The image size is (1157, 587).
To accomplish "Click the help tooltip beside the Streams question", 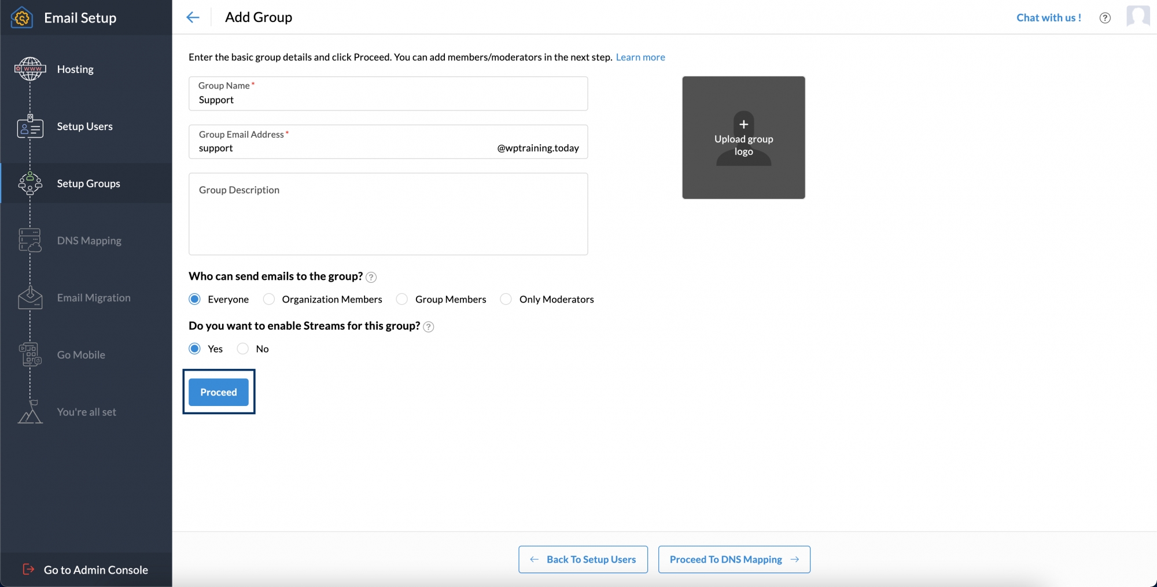I will [x=429, y=327].
